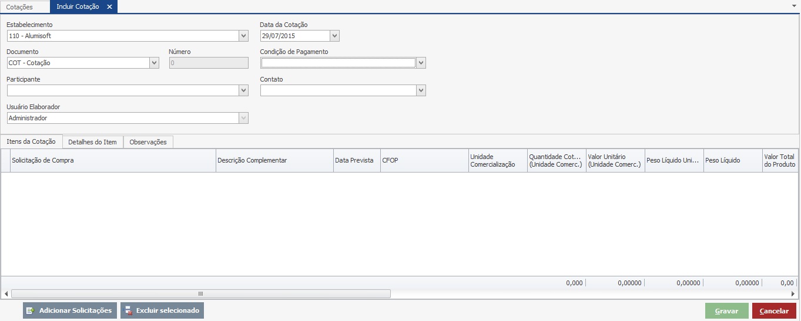Open the Contato dropdown list
The height and width of the screenshot is (321, 801).
coord(421,90)
